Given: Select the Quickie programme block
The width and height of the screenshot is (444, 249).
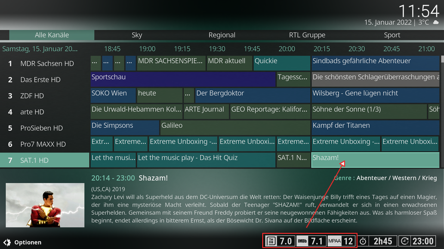Looking at the screenshot, I should 282,63.
